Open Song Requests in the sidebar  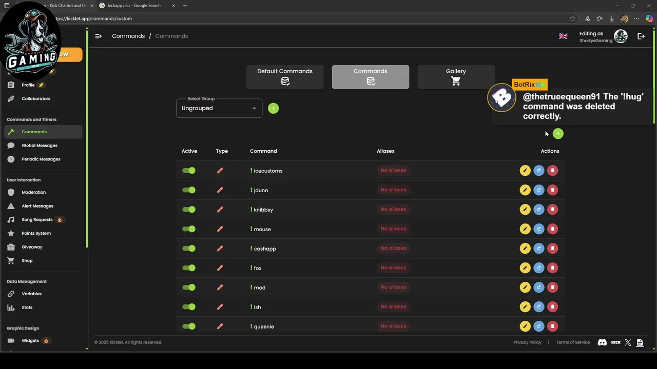[x=37, y=220]
